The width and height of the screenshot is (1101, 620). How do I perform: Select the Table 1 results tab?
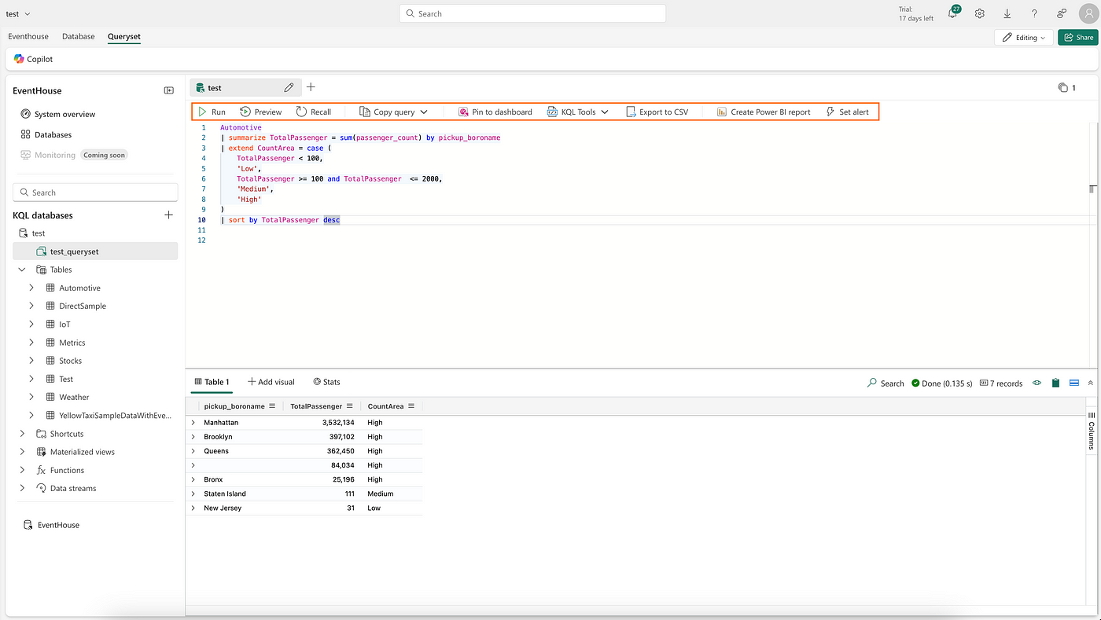(x=212, y=382)
